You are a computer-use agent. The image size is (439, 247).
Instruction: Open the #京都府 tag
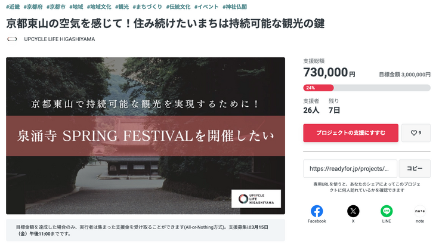pos(34,7)
